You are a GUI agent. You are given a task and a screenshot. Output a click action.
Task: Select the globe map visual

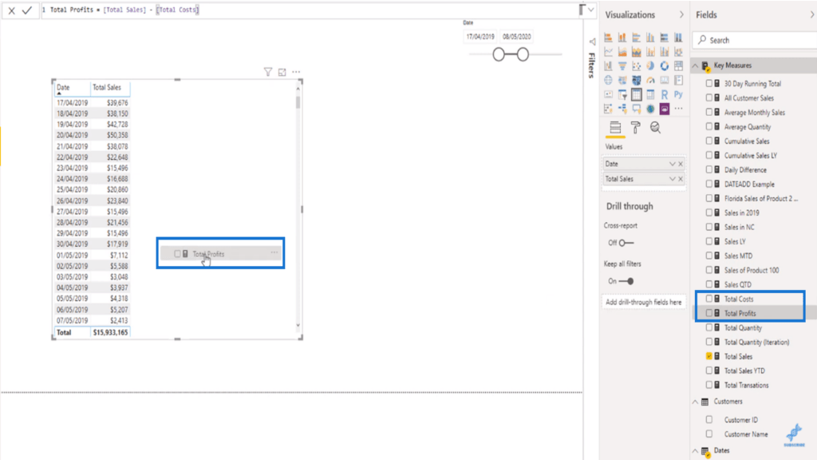608,80
